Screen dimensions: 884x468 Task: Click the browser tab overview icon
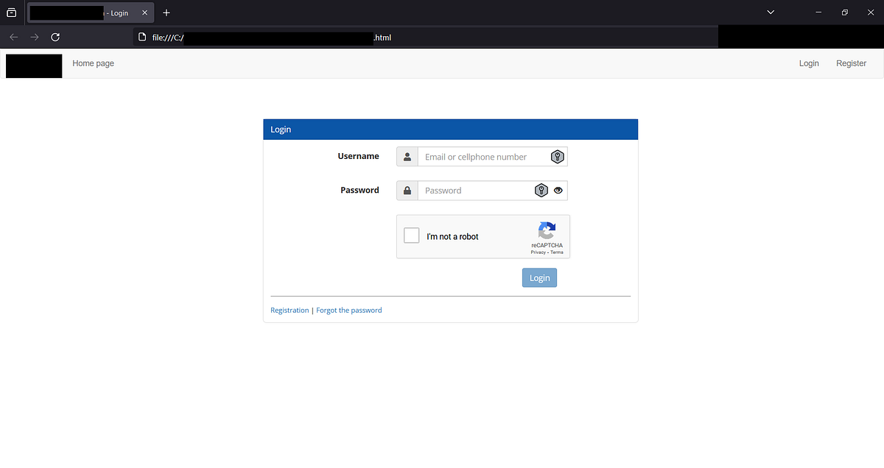point(11,12)
